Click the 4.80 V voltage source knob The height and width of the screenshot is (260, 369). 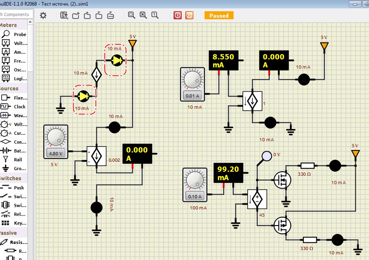pyautogui.click(x=55, y=137)
